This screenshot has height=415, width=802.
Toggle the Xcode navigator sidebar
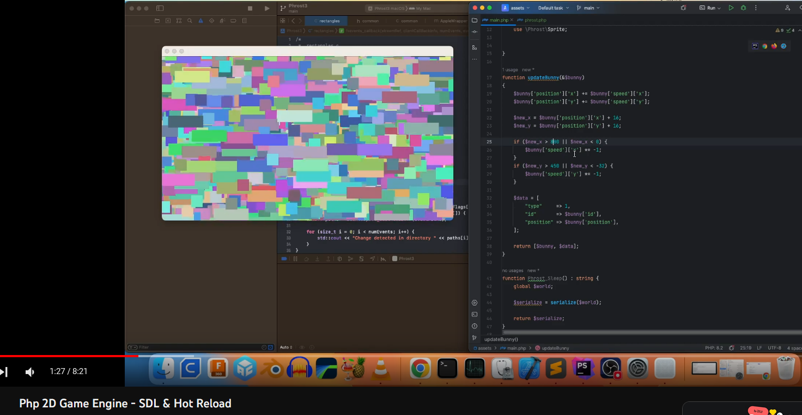point(160,8)
